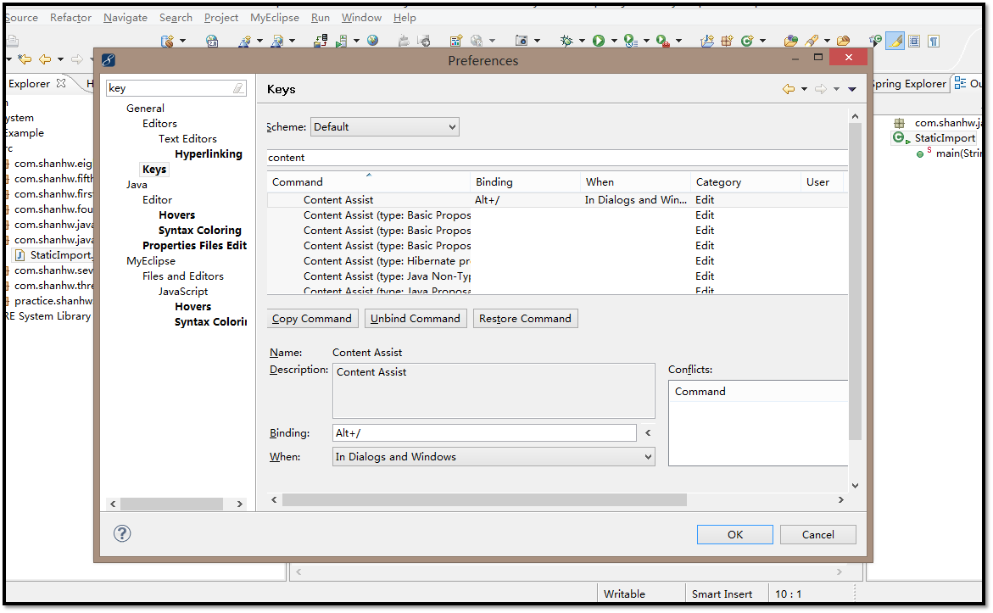
Task: Click the Keys page horizontal scrollbar thumb
Action: 484,499
